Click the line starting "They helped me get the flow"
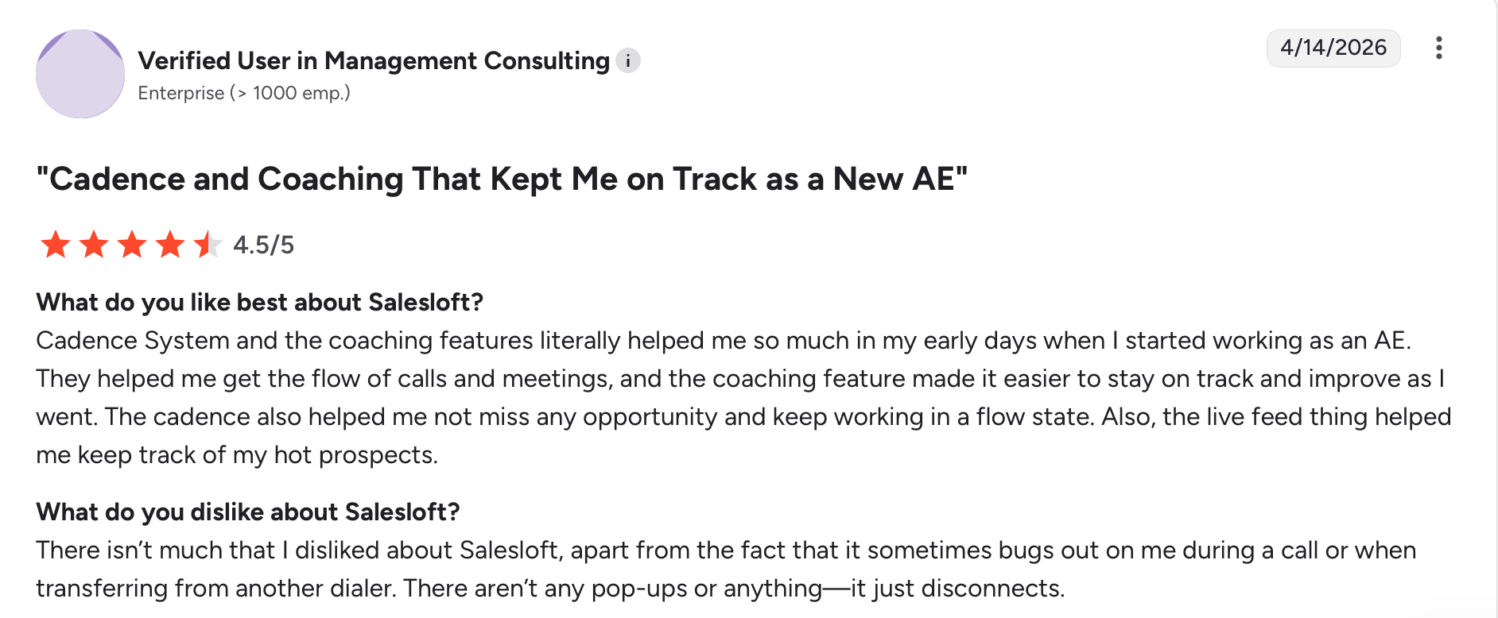Image resolution: width=1498 pixels, height=618 pixels. (739, 379)
